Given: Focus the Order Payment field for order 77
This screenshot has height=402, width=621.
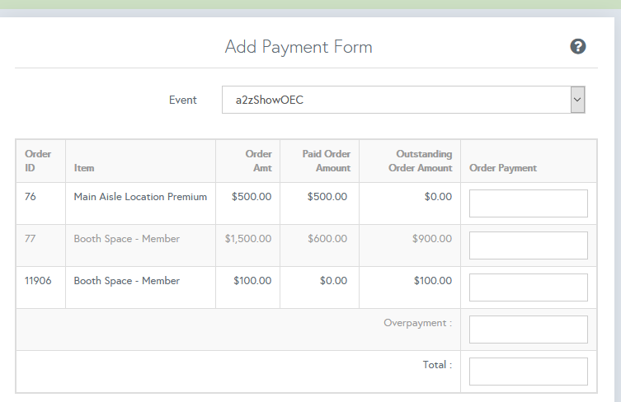Looking at the screenshot, I should coord(528,245).
